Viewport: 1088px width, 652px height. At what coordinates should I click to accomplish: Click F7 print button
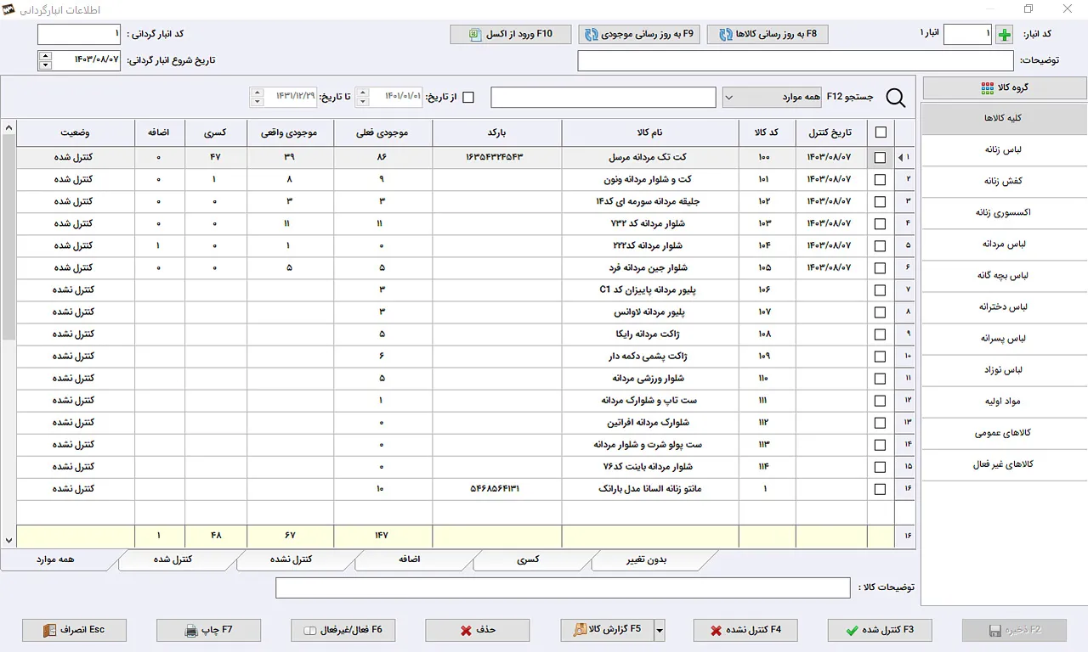[209, 630]
